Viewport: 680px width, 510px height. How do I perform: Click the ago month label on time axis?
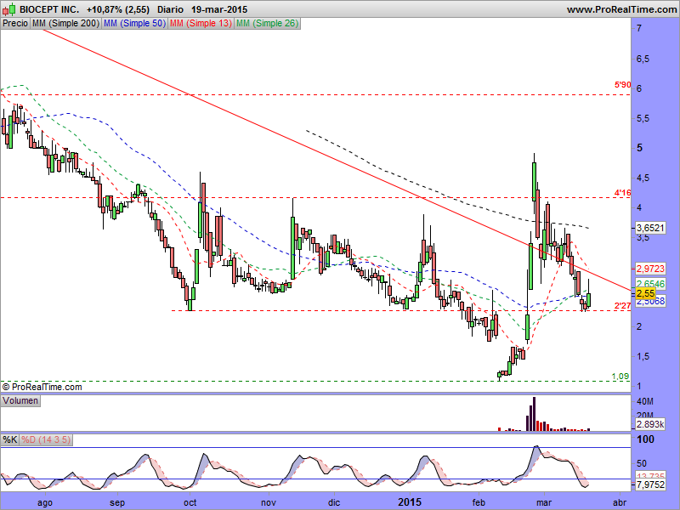[x=45, y=502]
